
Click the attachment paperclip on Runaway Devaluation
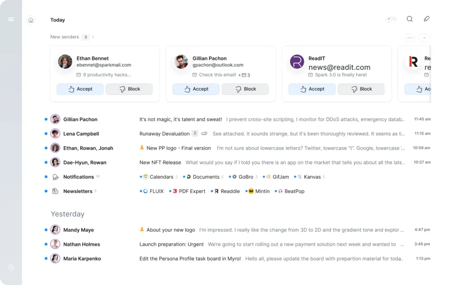click(x=204, y=134)
